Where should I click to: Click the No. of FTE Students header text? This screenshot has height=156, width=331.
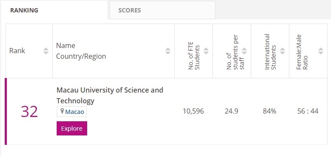click(194, 56)
